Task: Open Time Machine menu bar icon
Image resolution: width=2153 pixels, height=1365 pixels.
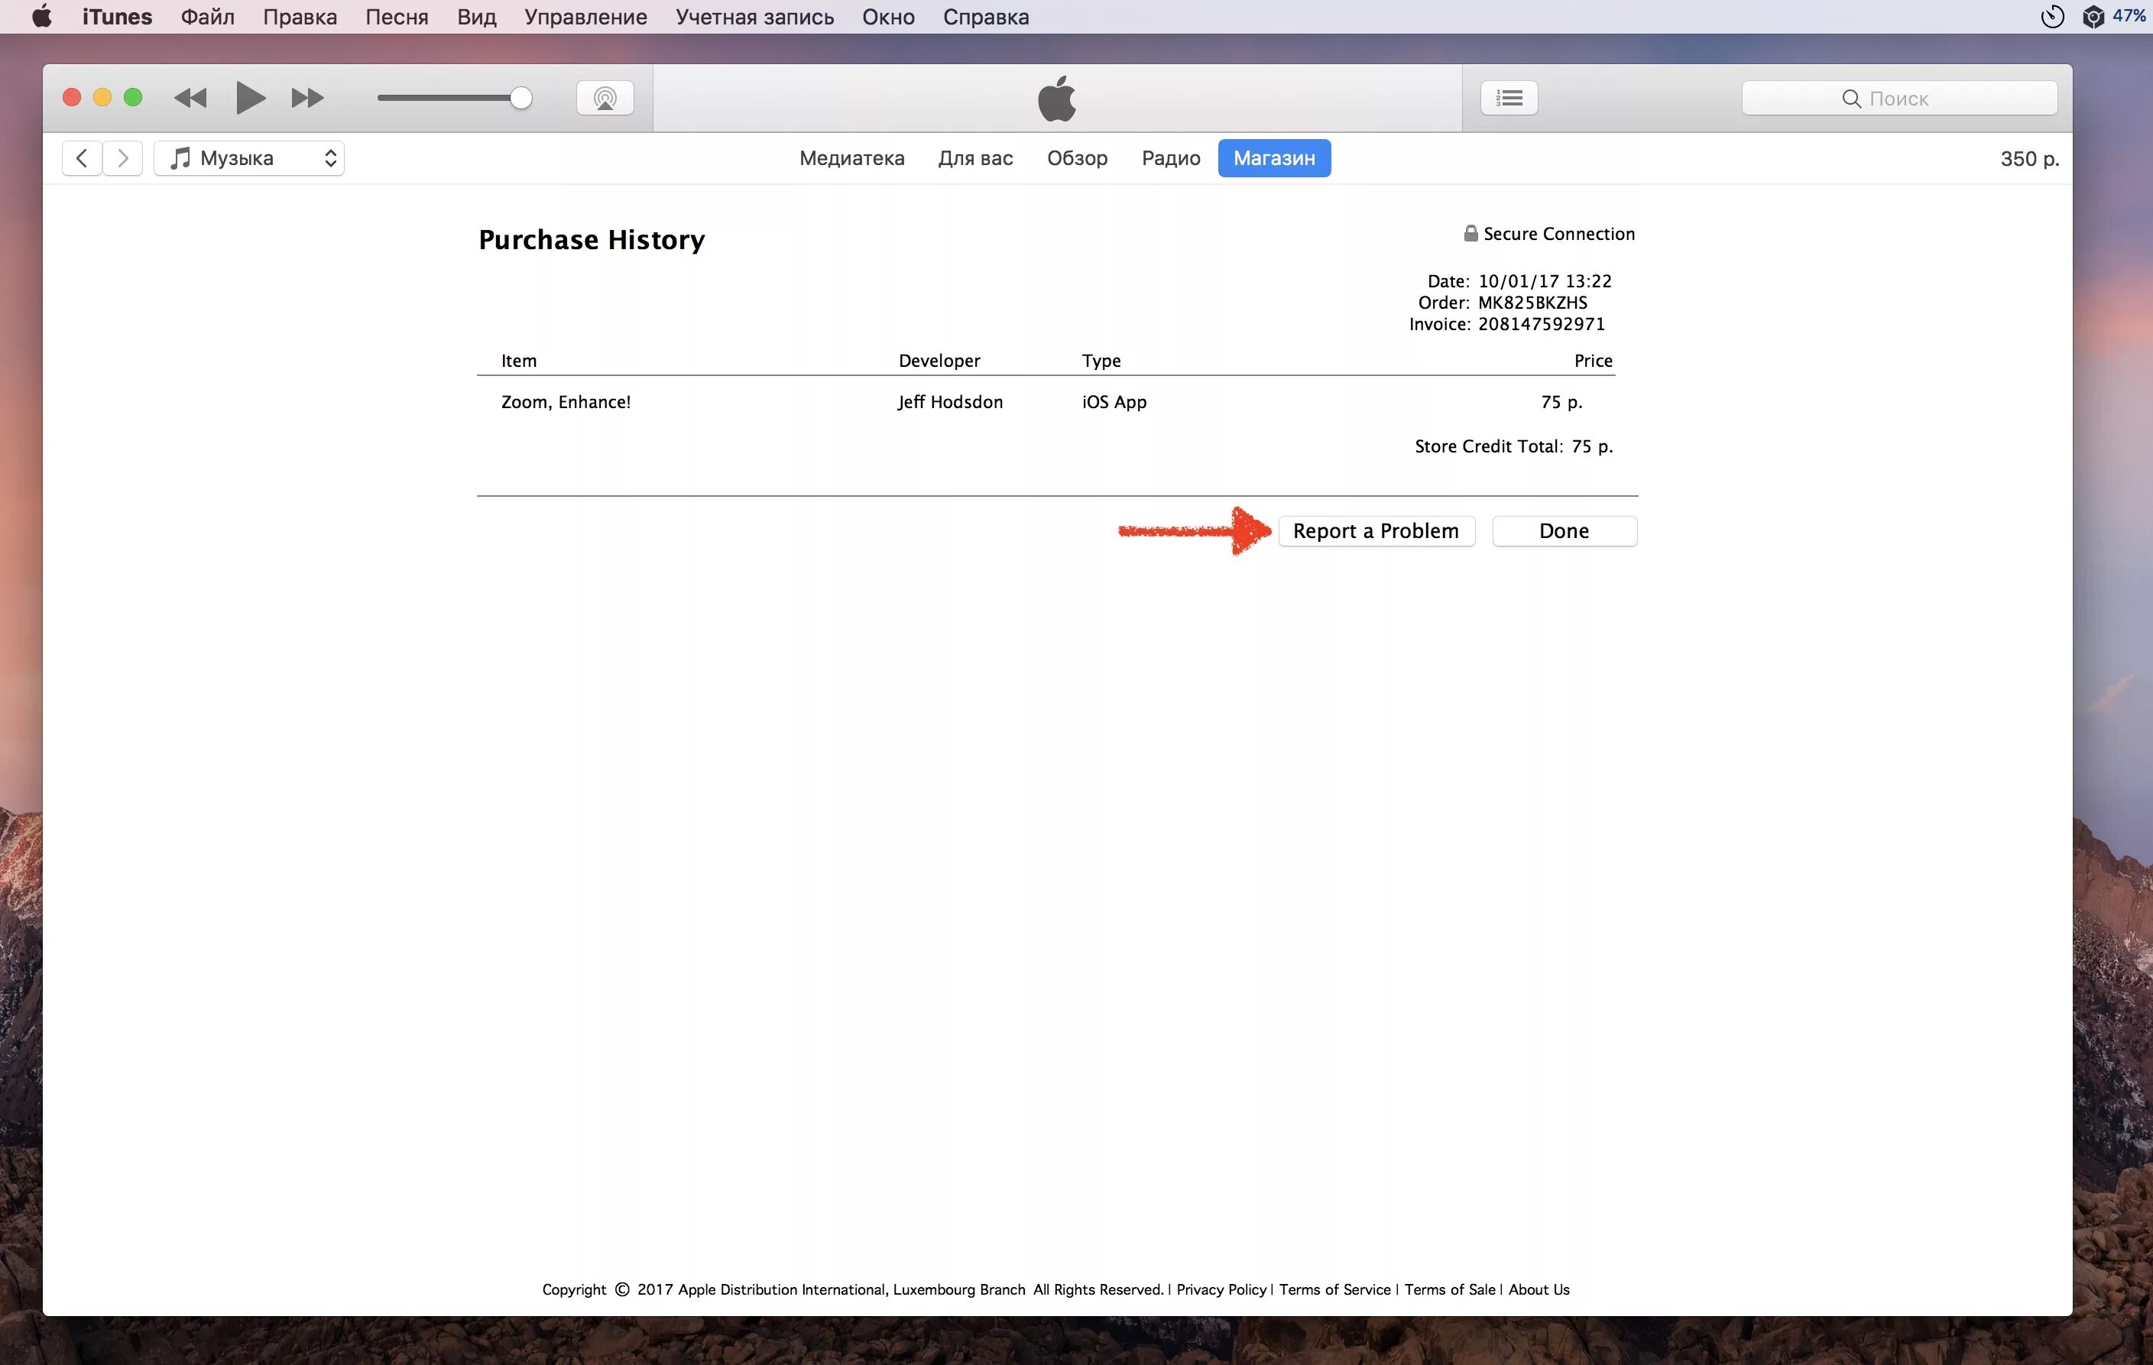Action: coord(2052,16)
